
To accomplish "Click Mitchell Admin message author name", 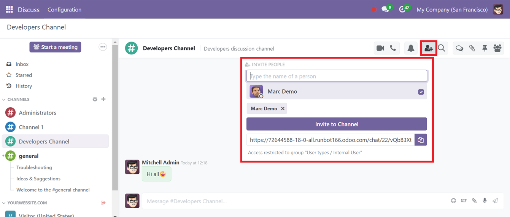I will (160, 163).
